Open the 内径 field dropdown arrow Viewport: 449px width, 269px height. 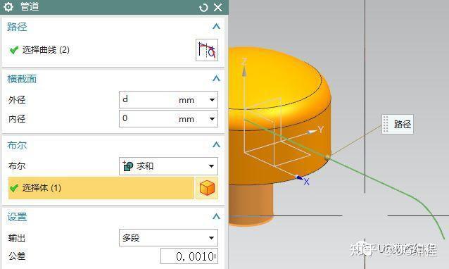[212, 119]
